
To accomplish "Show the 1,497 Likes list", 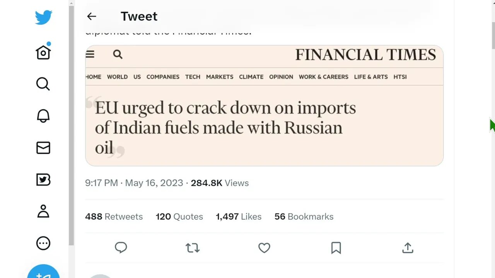I will (x=238, y=217).
